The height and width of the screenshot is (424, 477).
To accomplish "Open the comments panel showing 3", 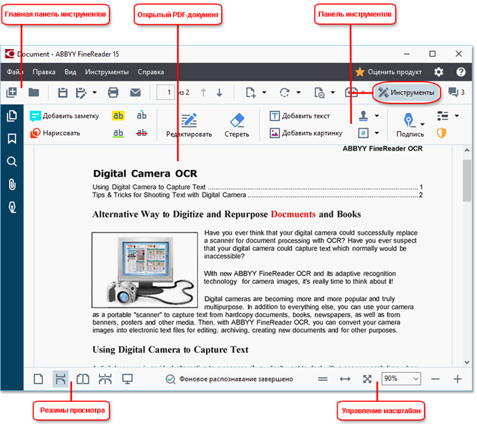I will (456, 92).
